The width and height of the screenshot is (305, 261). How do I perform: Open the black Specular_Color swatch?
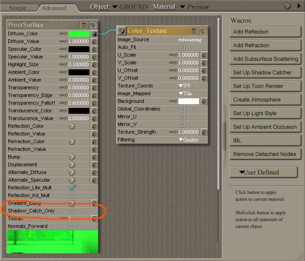click(x=79, y=49)
